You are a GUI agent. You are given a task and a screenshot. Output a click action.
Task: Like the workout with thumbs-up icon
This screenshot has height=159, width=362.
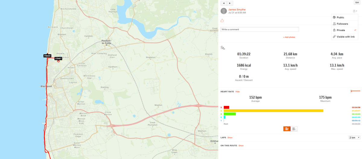pos(222,20)
